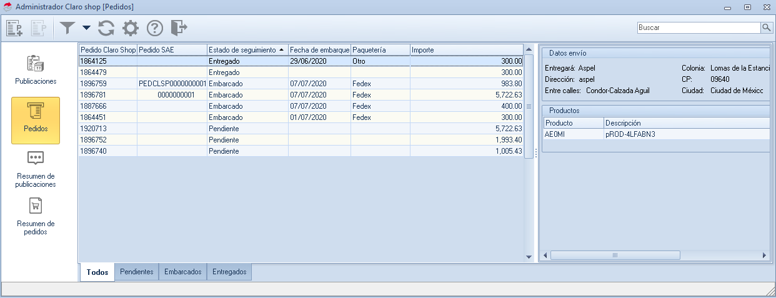Open Resumen de publicaciones
The height and width of the screenshot is (298, 776).
pos(36,169)
